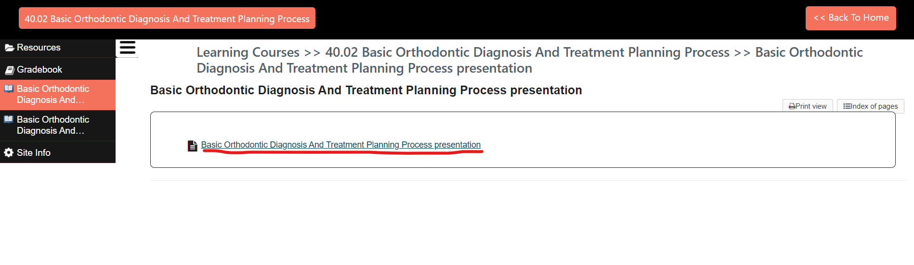Image resolution: width=914 pixels, height=265 pixels.
Task: Select the highlighted Basic Orthodontic Diagnosis sidebar item
Action: coord(53,94)
